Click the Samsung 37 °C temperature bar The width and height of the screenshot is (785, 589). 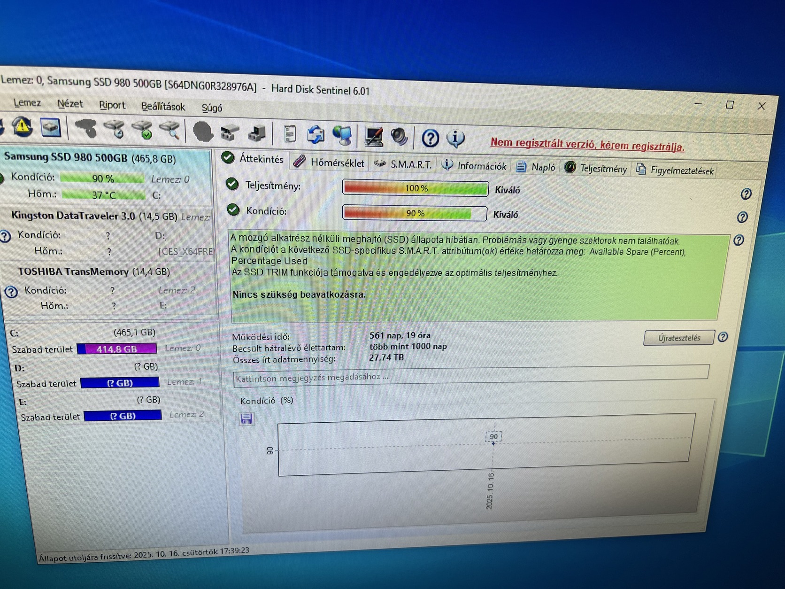click(103, 194)
